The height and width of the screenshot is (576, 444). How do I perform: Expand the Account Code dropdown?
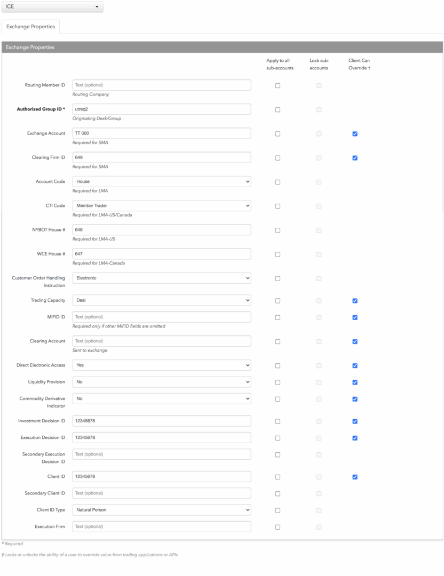[162, 181]
